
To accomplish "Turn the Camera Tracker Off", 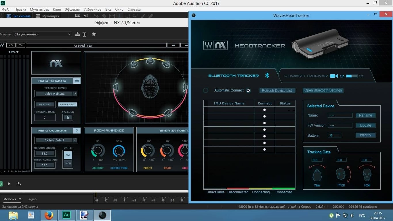I will click(x=361, y=76).
